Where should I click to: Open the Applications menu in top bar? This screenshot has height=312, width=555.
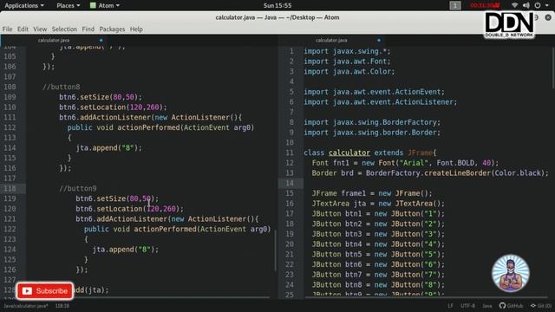pos(24,5)
